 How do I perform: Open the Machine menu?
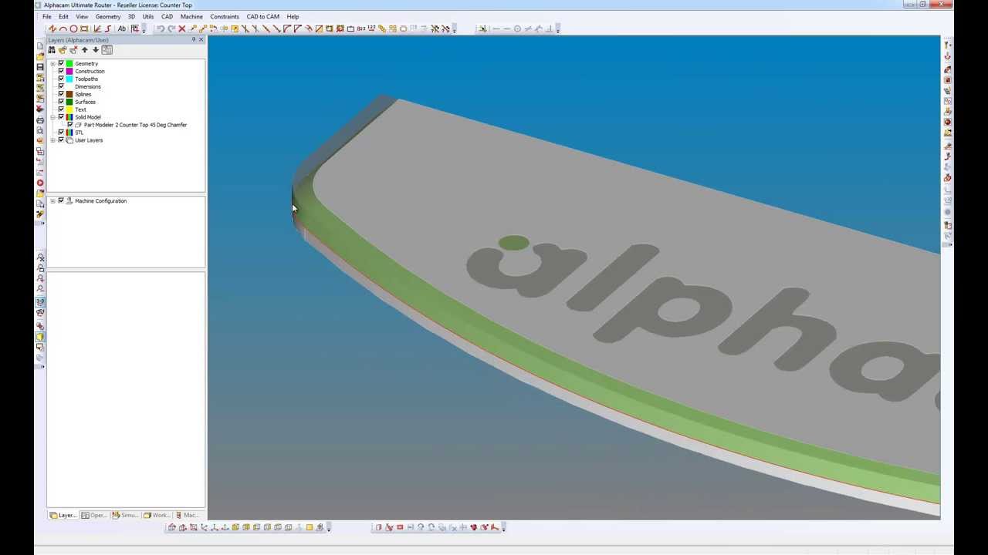point(191,16)
